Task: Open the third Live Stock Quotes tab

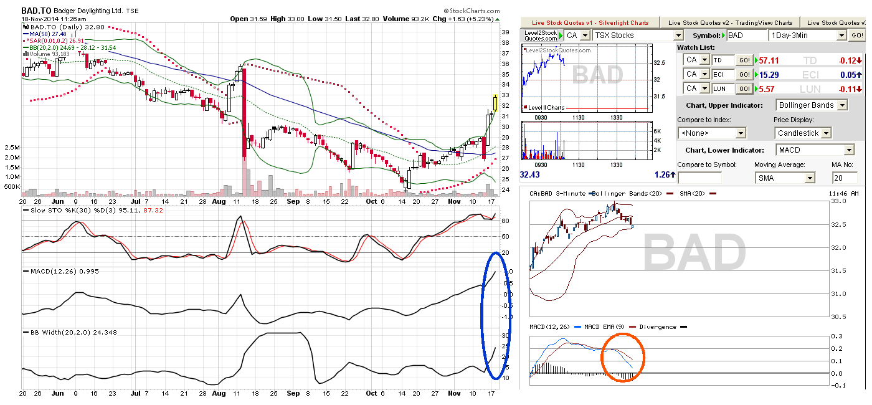Action: [x=833, y=22]
